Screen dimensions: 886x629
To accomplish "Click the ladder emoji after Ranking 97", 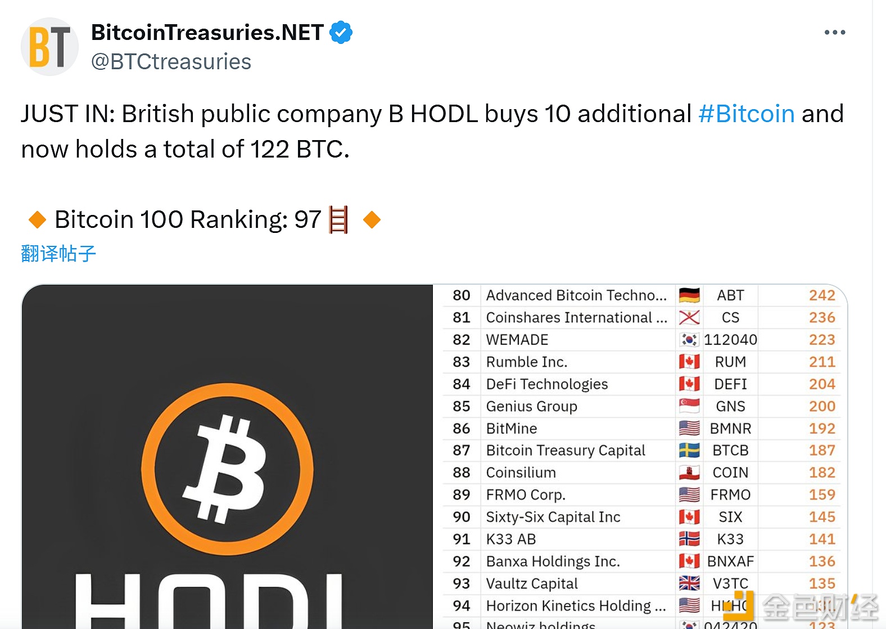I will (x=338, y=219).
